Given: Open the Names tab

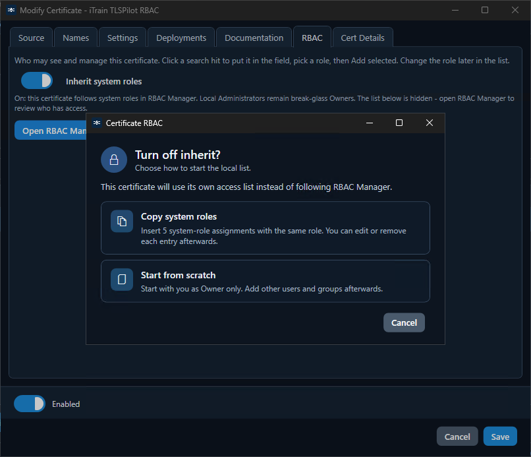Looking at the screenshot, I should tap(76, 38).
